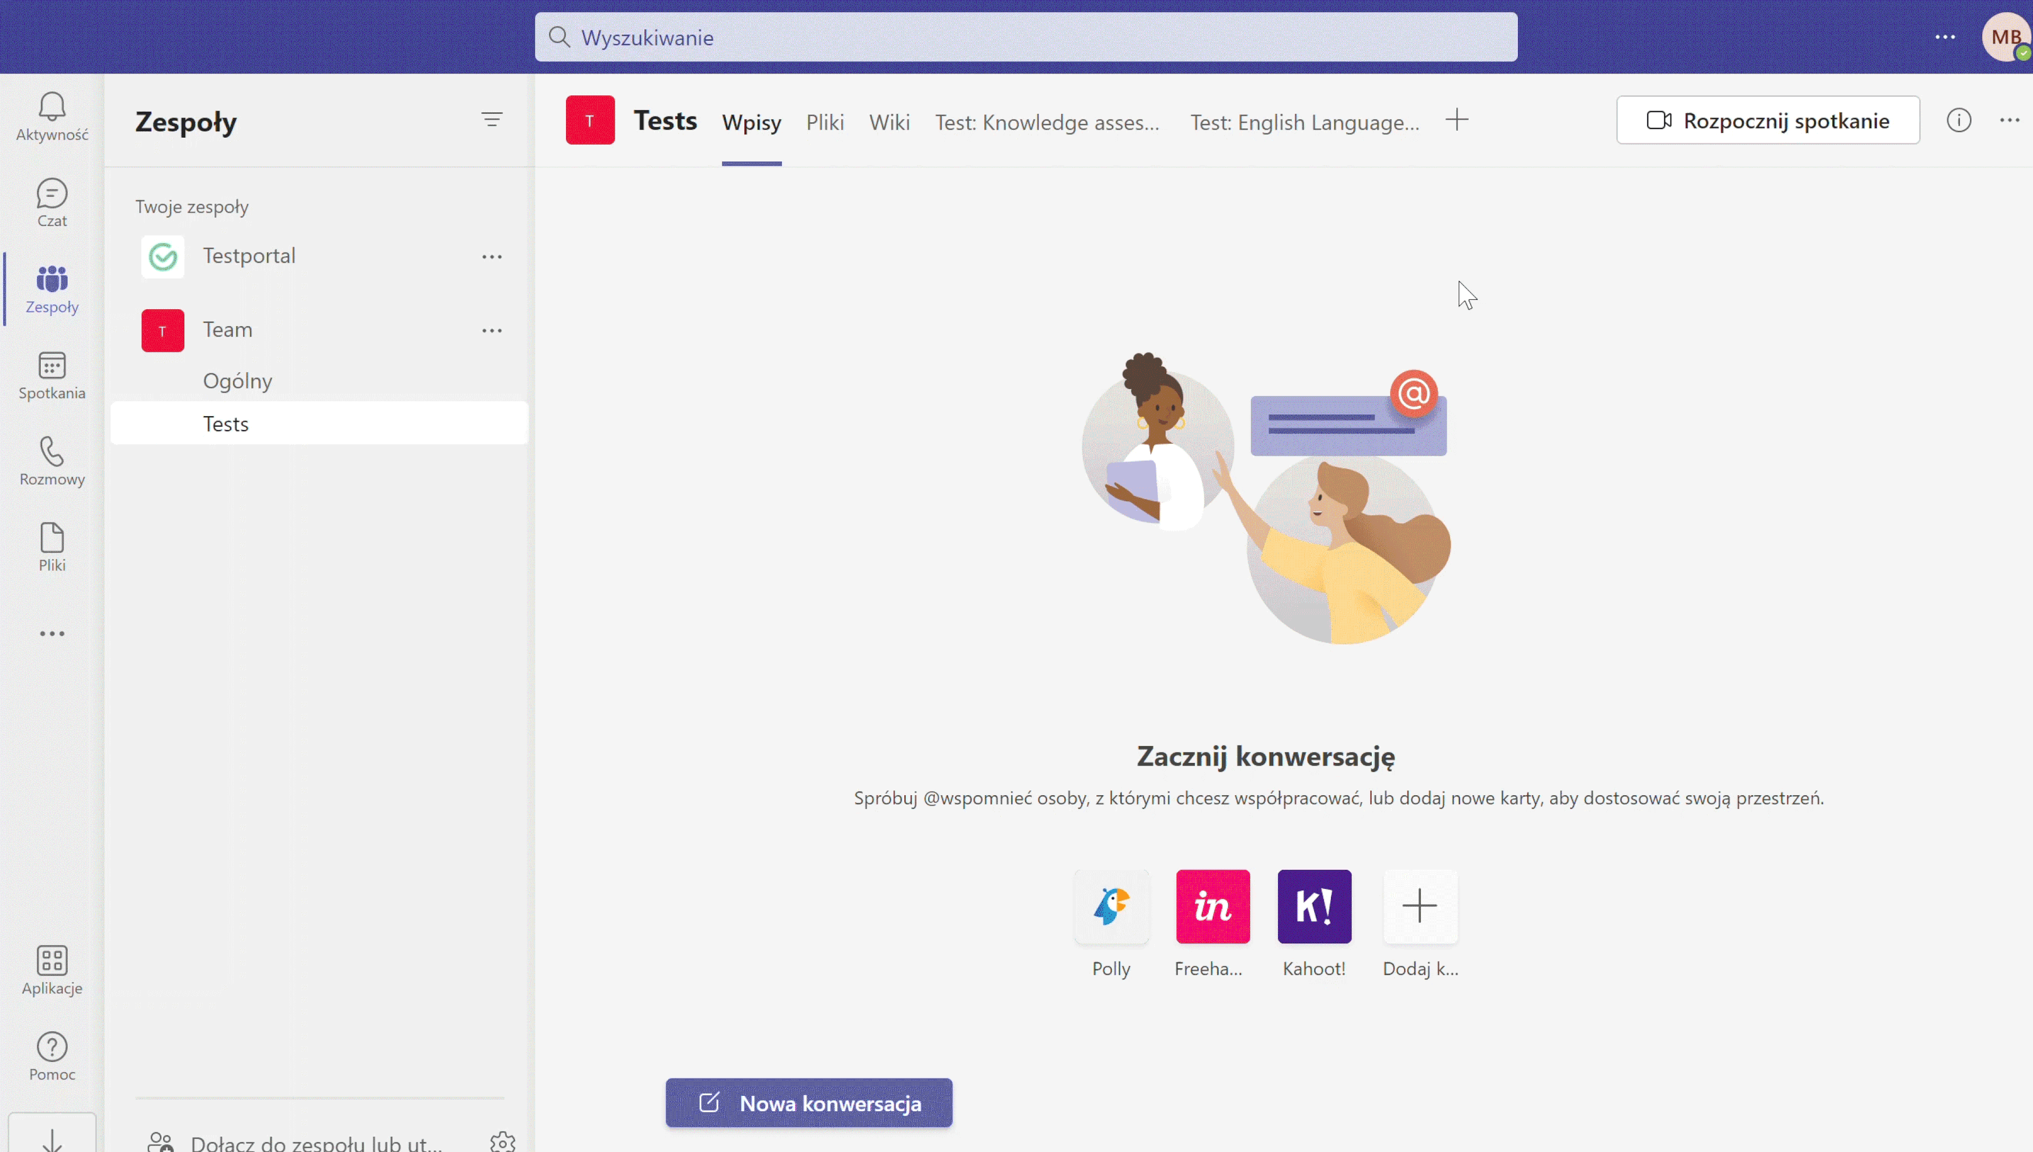The image size is (2033, 1152).
Task: Open more options for Team
Action: (x=492, y=331)
